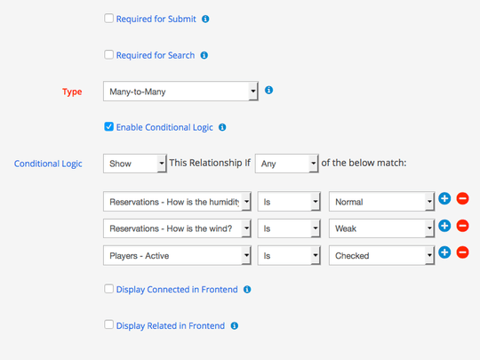Delete the Players - Active condition row
Screen dimensions: 480x360
462,252
